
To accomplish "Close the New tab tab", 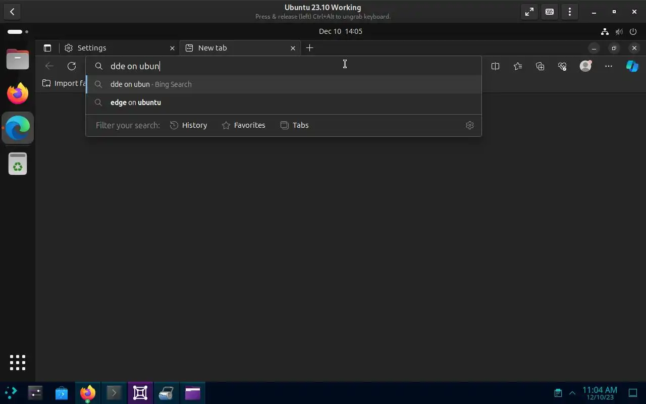I will pyautogui.click(x=293, y=48).
